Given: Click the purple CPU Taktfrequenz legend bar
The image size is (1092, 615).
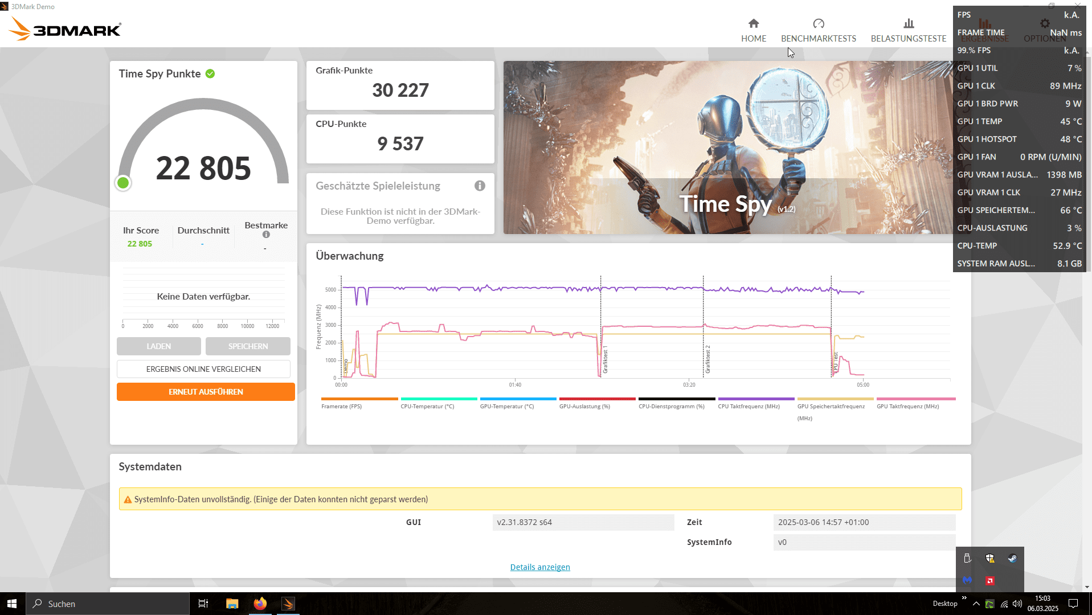Looking at the screenshot, I should click(756, 399).
